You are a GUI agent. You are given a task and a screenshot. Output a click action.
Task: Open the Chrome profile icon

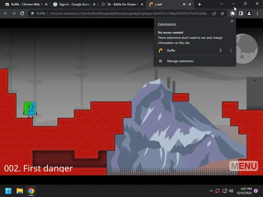249,13
